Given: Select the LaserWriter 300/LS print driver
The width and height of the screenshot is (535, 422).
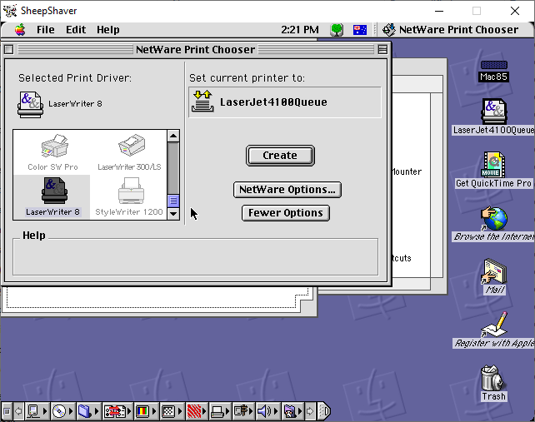Looking at the screenshot, I should point(129,152).
